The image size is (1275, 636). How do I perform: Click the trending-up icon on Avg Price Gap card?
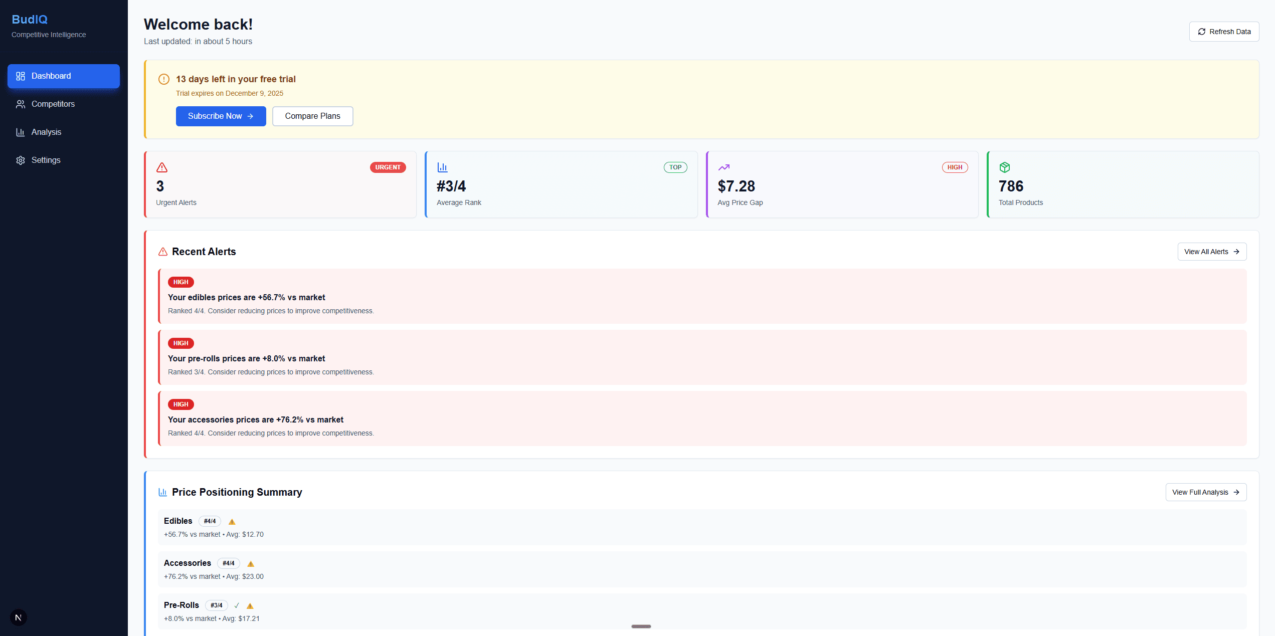[723, 167]
